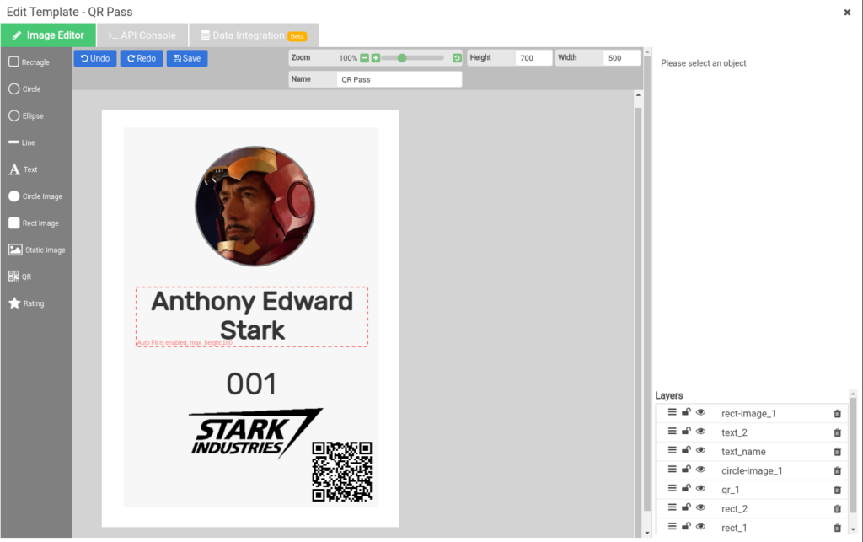The image size is (863, 542).
Task: Reset zoom with the green refresh icon
Action: click(x=457, y=58)
